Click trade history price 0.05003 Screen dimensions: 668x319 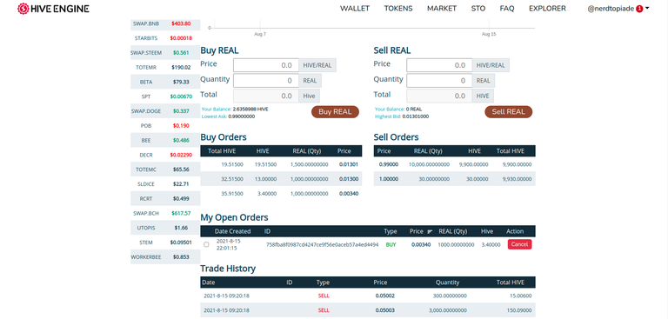coord(384,310)
